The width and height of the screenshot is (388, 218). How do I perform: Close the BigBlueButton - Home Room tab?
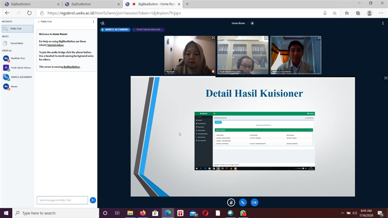pyautogui.click(x=179, y=4)
